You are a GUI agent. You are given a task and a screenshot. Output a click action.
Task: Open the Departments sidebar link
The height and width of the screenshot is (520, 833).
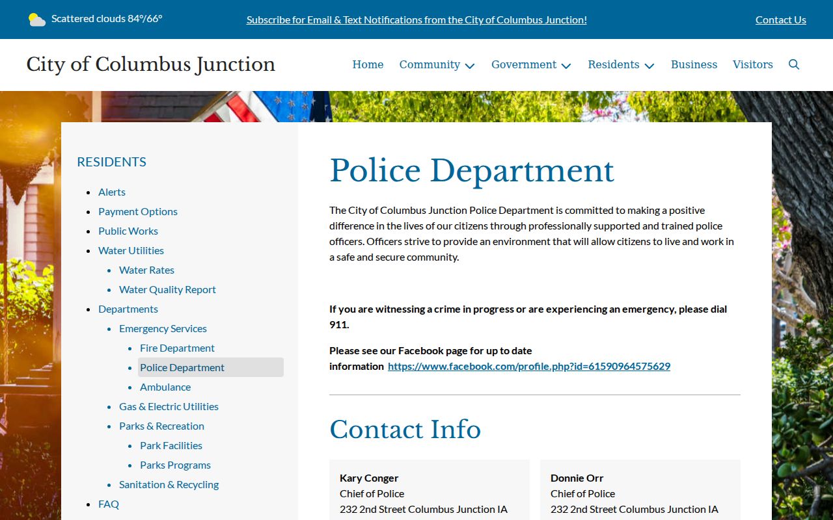pos(128,309)
